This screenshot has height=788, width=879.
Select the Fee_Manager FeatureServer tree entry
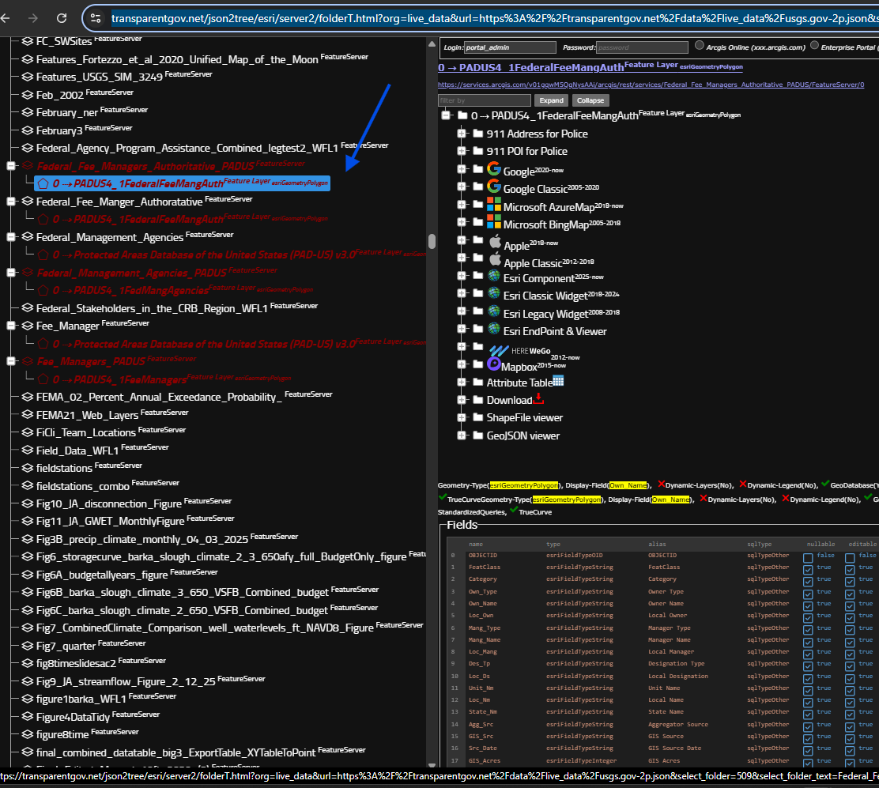(x=67, y=325)
